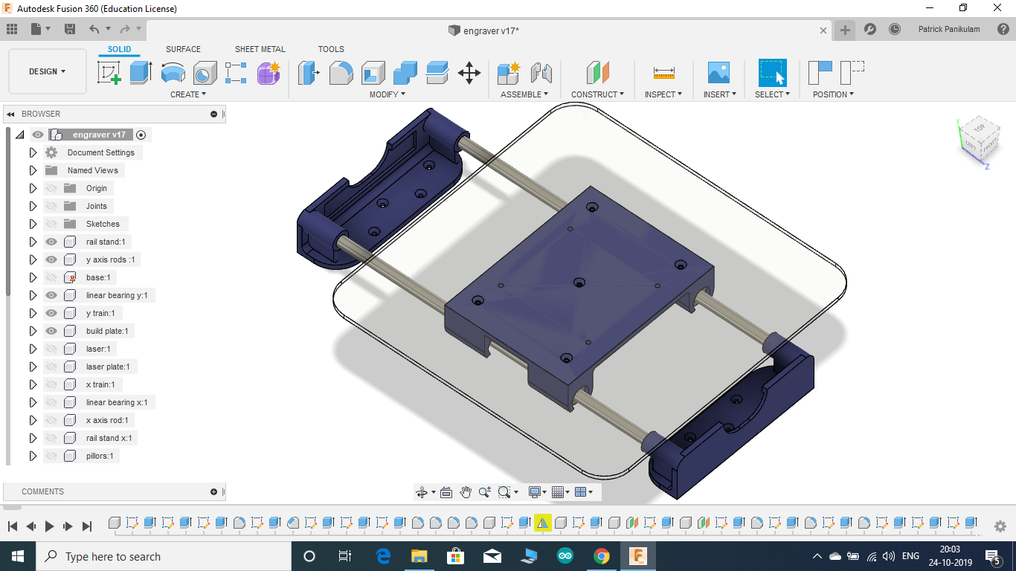This screenshot has height=571, width=1016.
Task: Select the SOLID tab
Action: [x=119, y=49]
